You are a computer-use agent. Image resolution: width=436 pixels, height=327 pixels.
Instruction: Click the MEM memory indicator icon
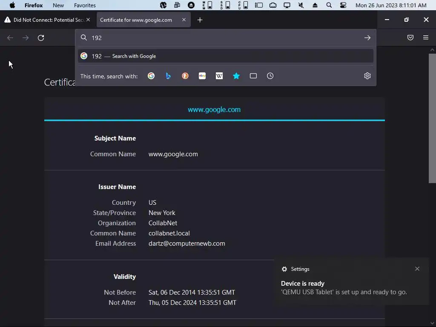point(207,5)
